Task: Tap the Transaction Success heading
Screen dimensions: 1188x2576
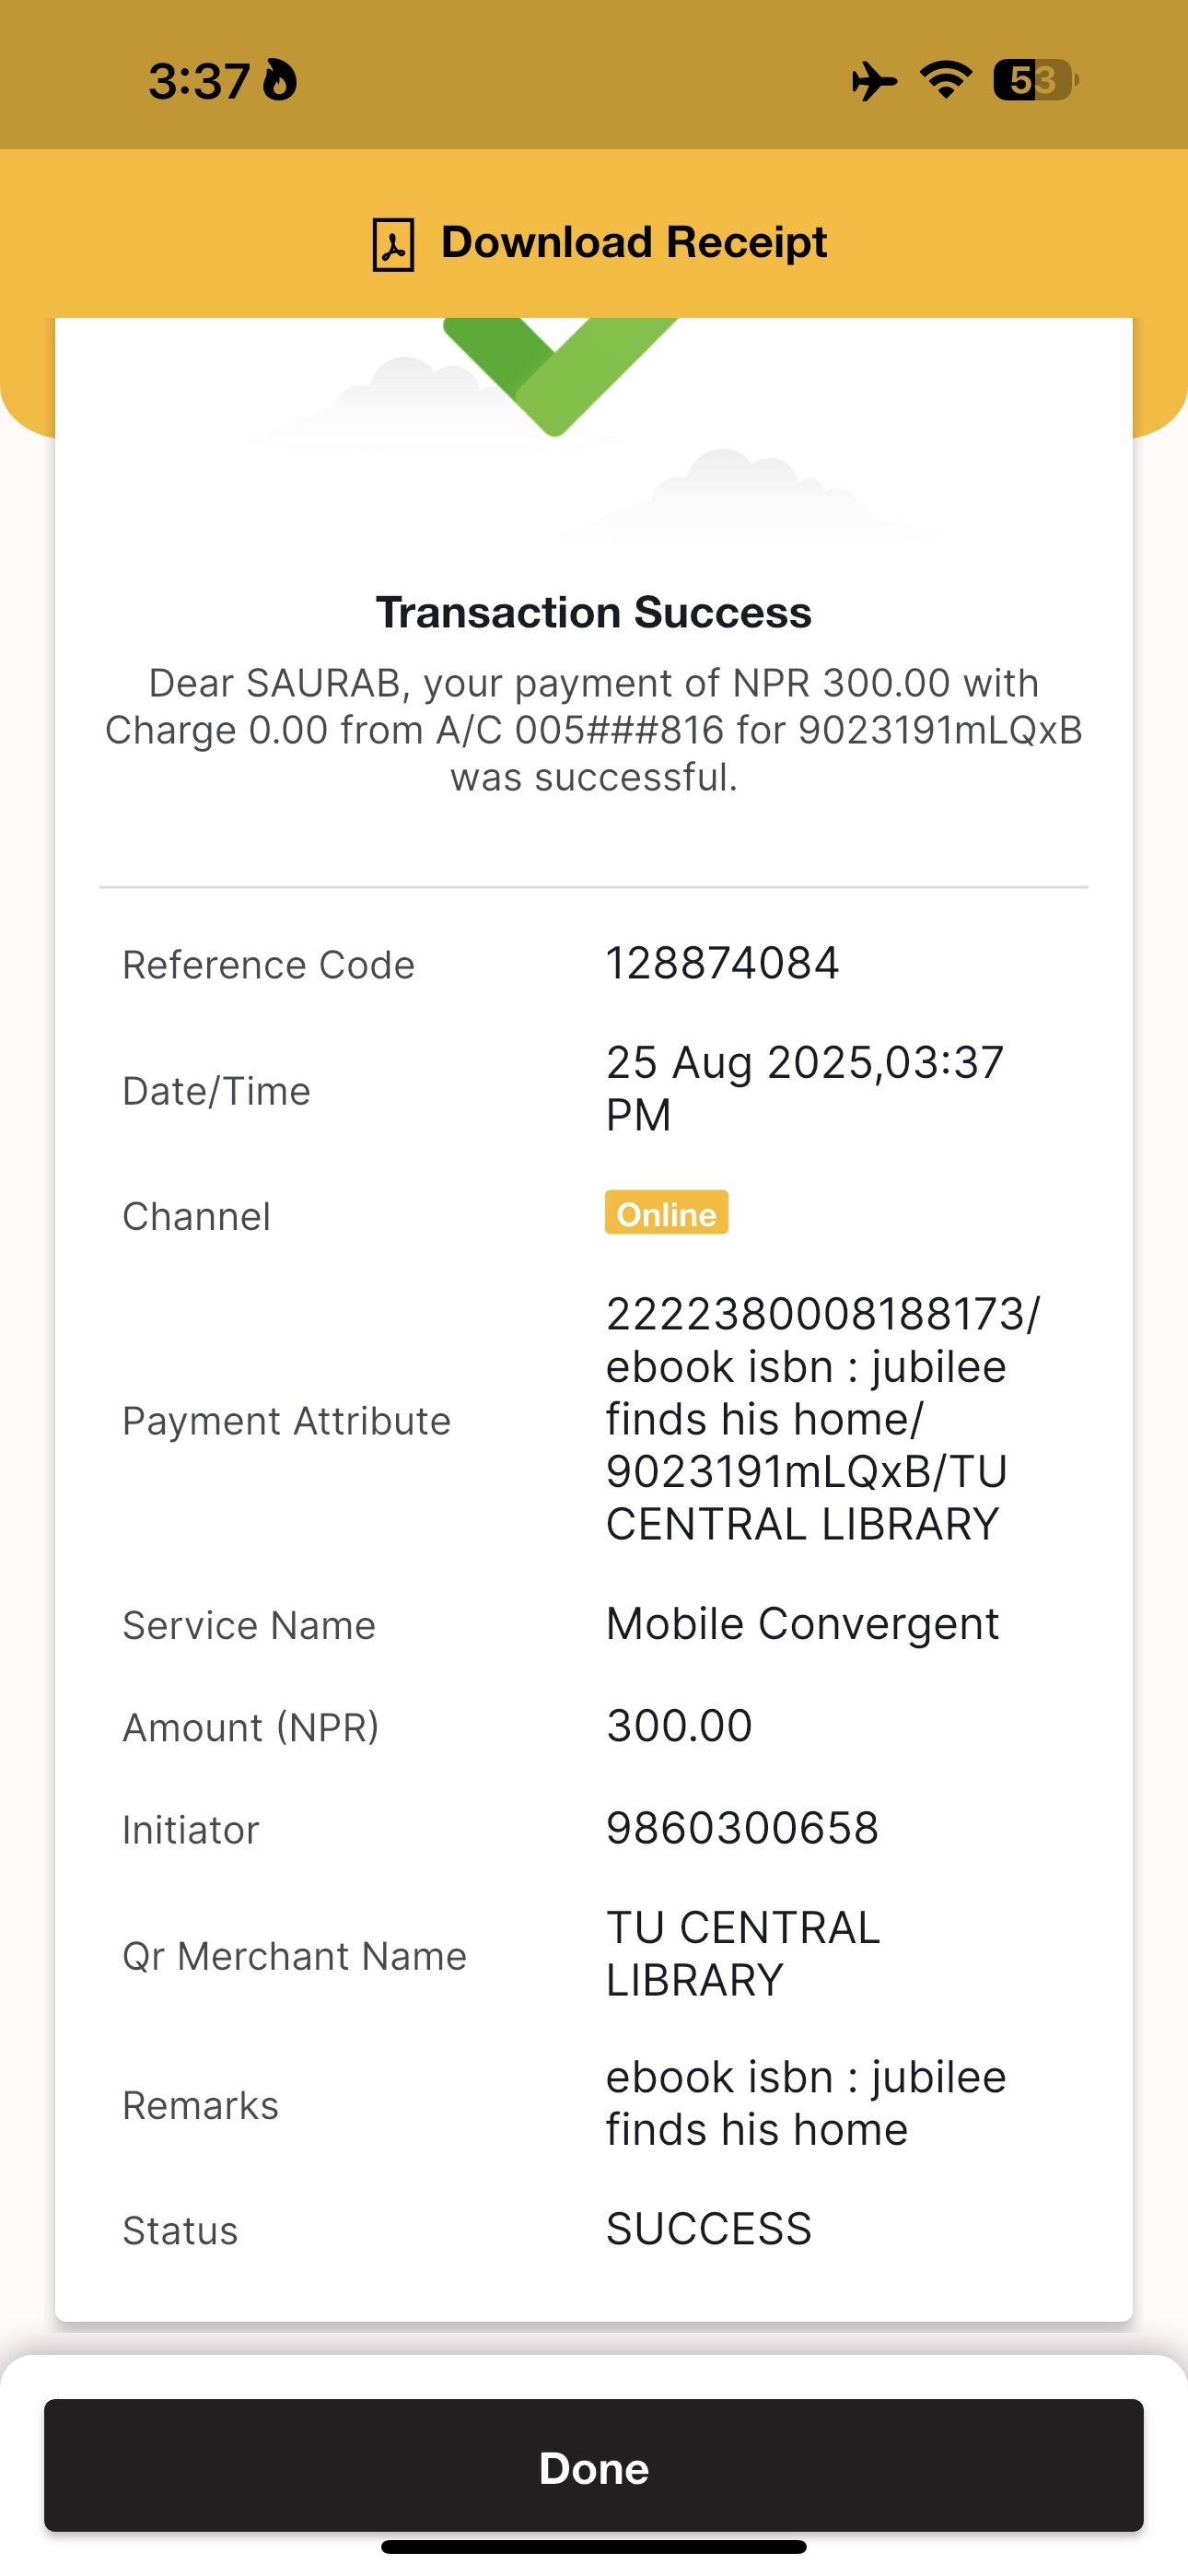Action: 593,613
